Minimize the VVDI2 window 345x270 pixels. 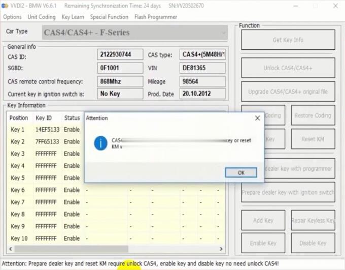point(296,6)
